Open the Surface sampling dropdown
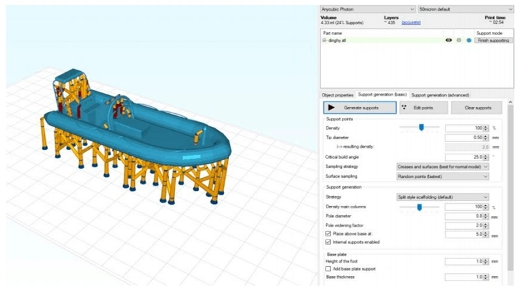This screenshot has width=521, height=293. tap(443, 176)
